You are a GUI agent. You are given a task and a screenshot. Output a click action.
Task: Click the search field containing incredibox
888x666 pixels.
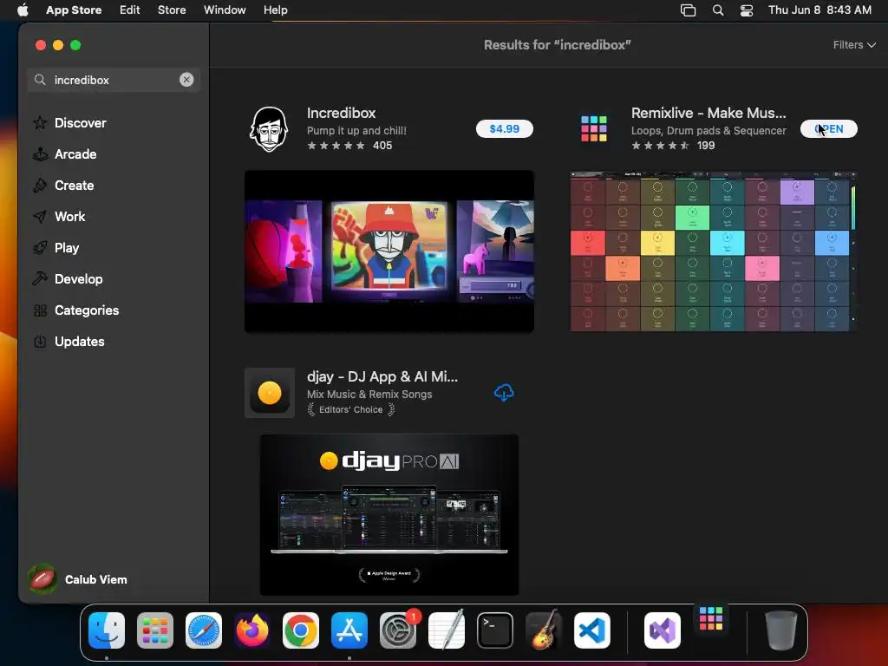tap(114, 80)
